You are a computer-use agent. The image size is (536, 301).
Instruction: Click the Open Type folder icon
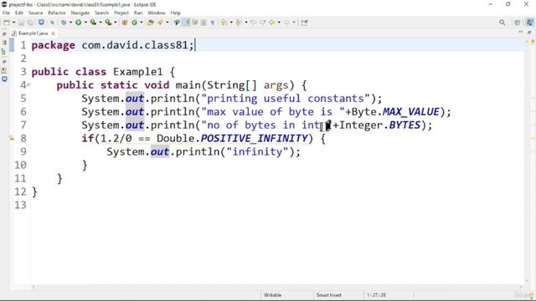tap(151, 23)
